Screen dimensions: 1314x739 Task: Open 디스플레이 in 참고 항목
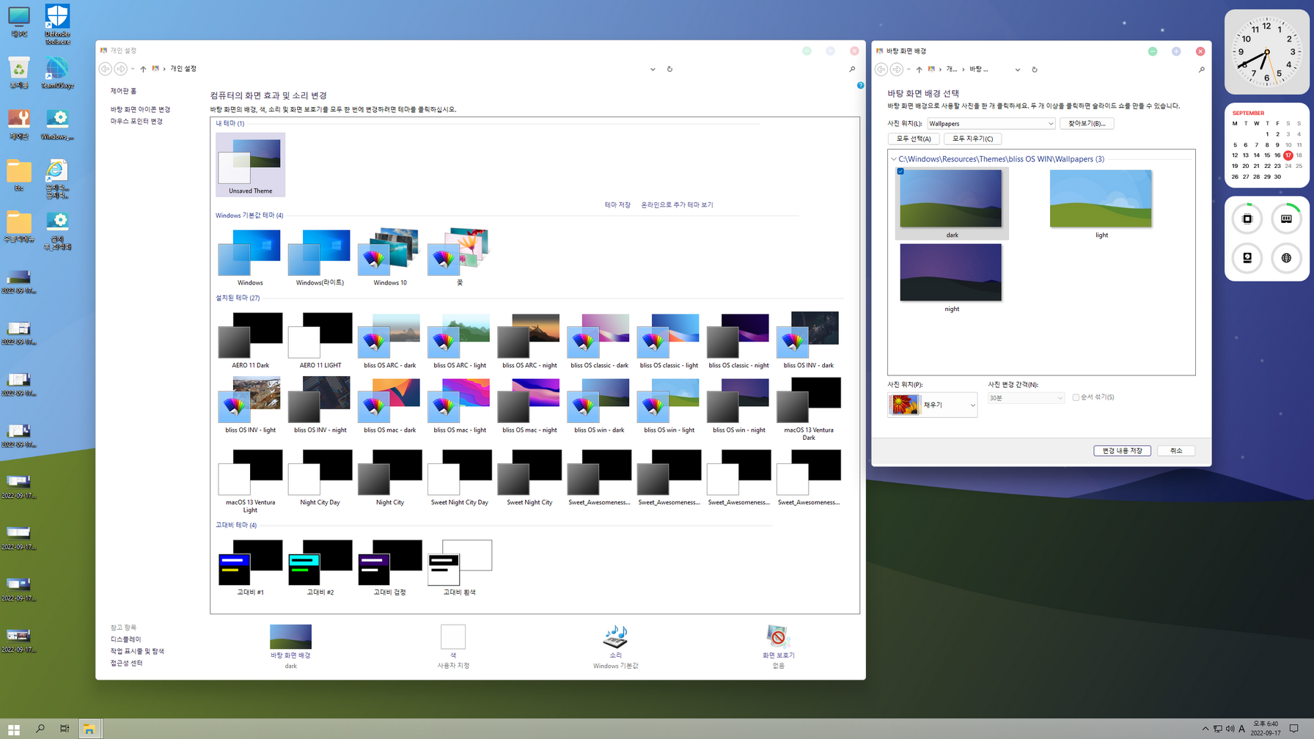pos(125,639)
